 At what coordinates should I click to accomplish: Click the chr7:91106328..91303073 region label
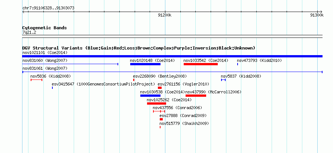(48, 8)
